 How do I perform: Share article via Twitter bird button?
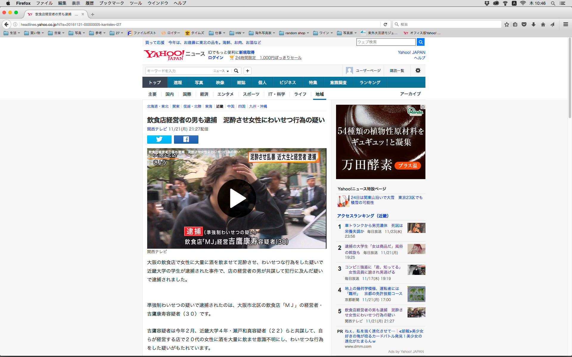[x=159, y=139]
